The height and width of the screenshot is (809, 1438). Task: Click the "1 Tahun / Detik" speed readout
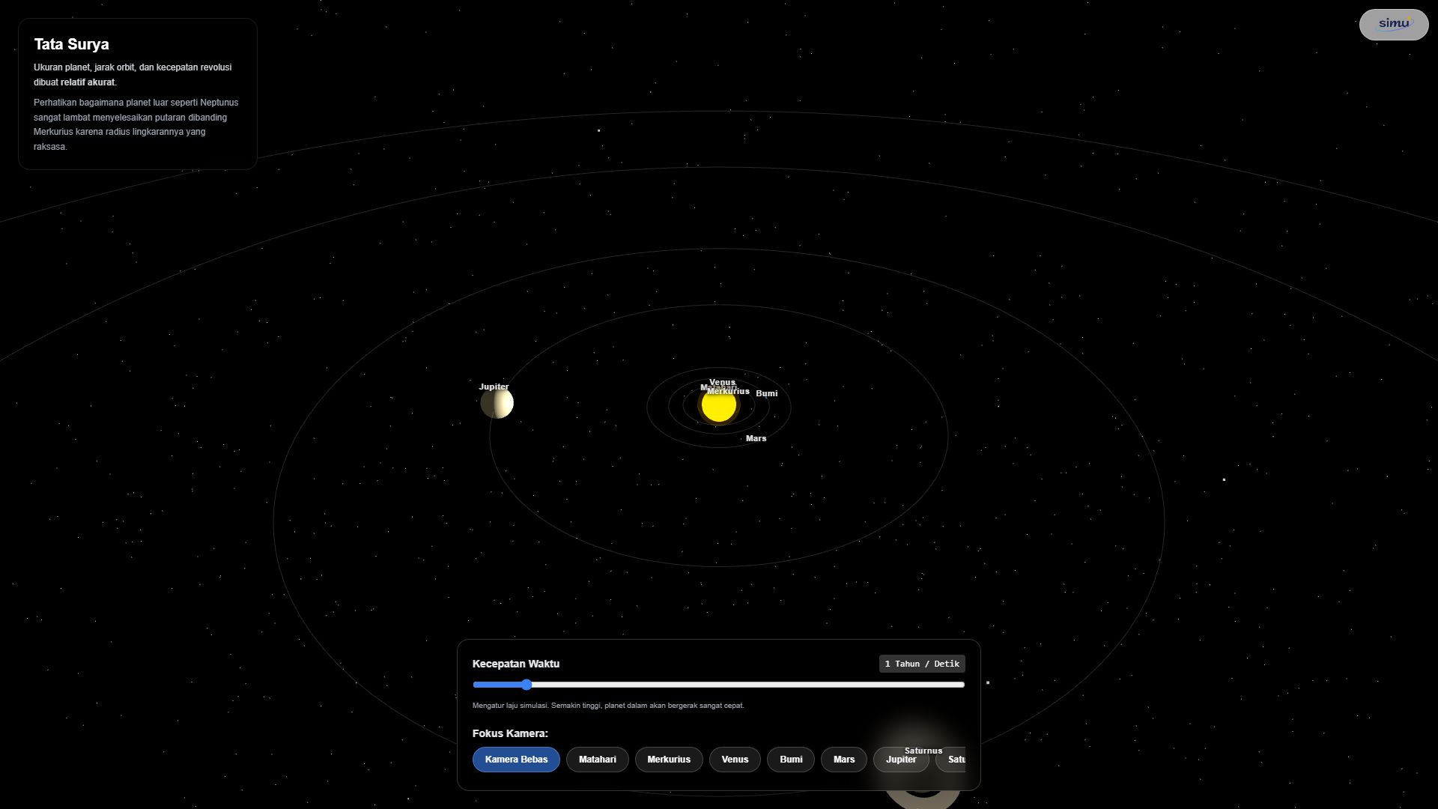[922, 664]
